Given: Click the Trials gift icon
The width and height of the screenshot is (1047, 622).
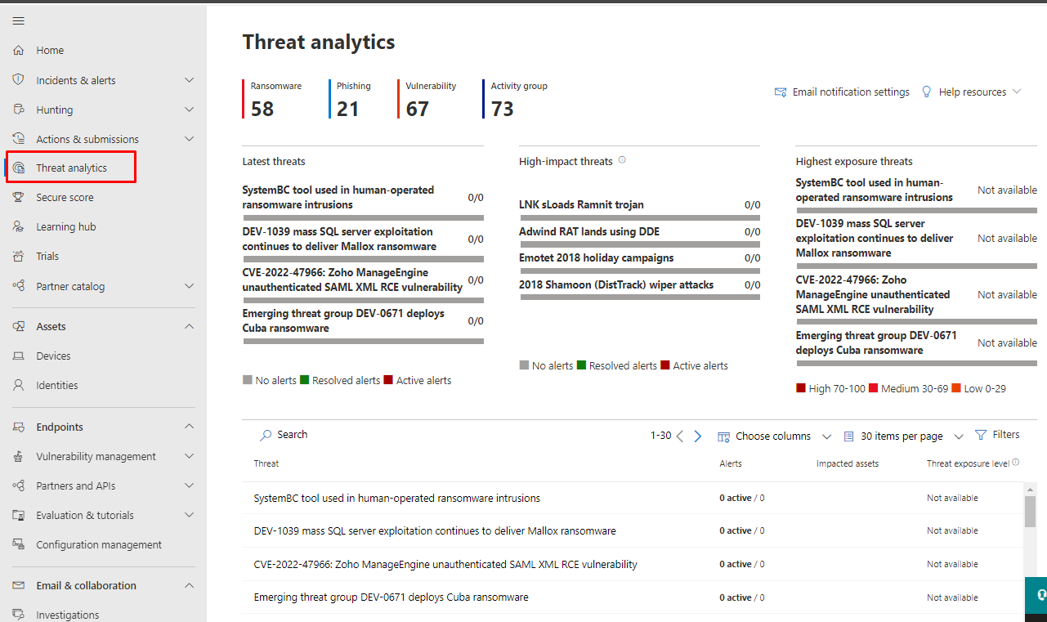Looking at the screenshot, I should [18, 257].
